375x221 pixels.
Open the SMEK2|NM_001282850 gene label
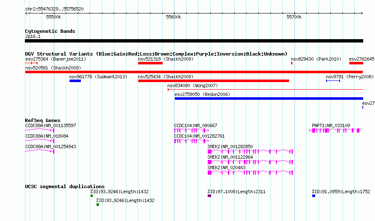[230, 146]
